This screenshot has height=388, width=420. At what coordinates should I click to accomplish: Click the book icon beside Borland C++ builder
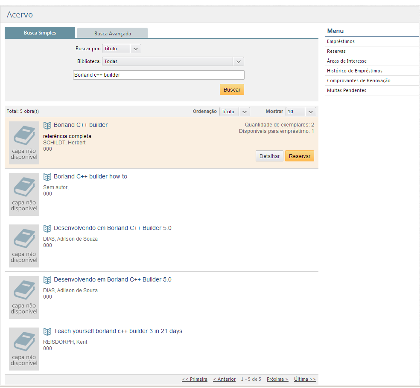pyautogui.click(x=47, y=125)
